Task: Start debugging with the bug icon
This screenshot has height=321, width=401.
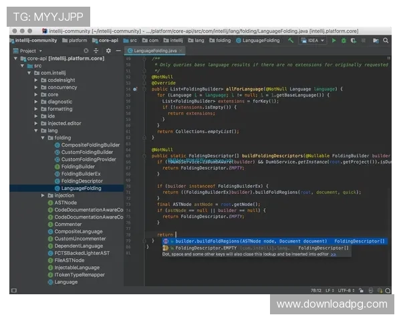Action: click(344, 40)
